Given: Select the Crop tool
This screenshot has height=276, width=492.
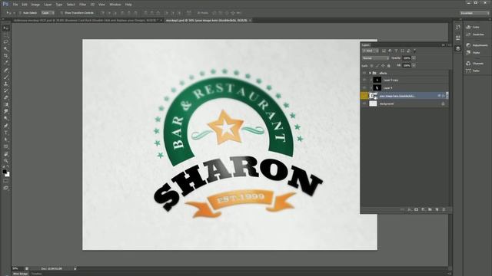Looking at the screenshot, I should (5, 56).
